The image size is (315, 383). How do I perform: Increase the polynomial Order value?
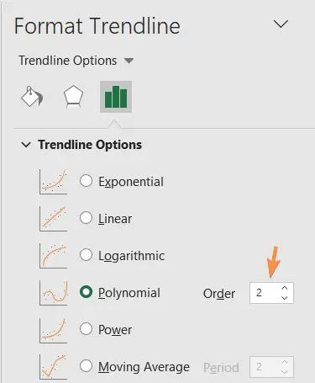(x=285, y=288)
